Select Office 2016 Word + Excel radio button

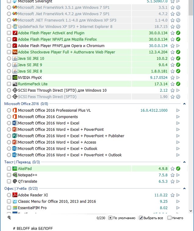click(x=9, y=123)
